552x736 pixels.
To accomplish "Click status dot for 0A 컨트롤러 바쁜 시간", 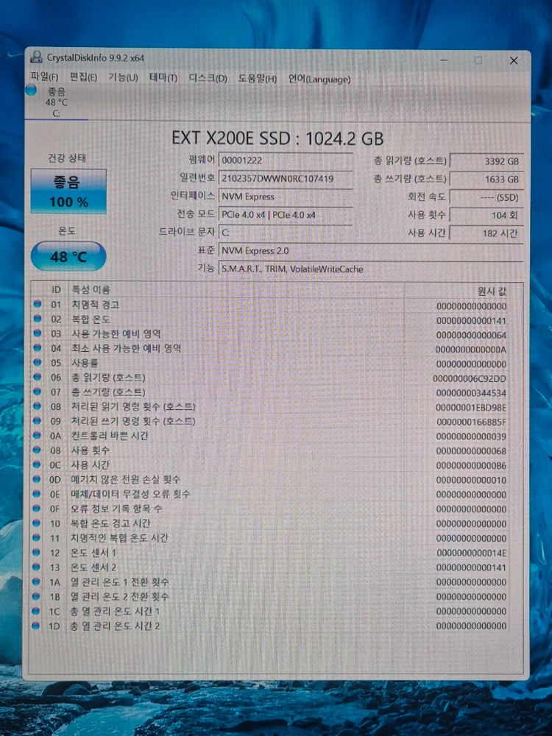I will point(37,435).
